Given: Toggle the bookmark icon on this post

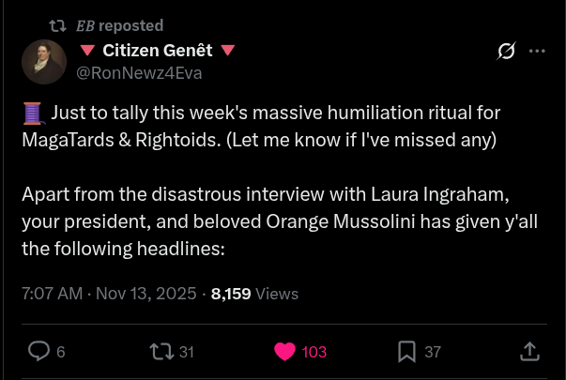Looking at the screenshot, I should click(x=407, y=351).
